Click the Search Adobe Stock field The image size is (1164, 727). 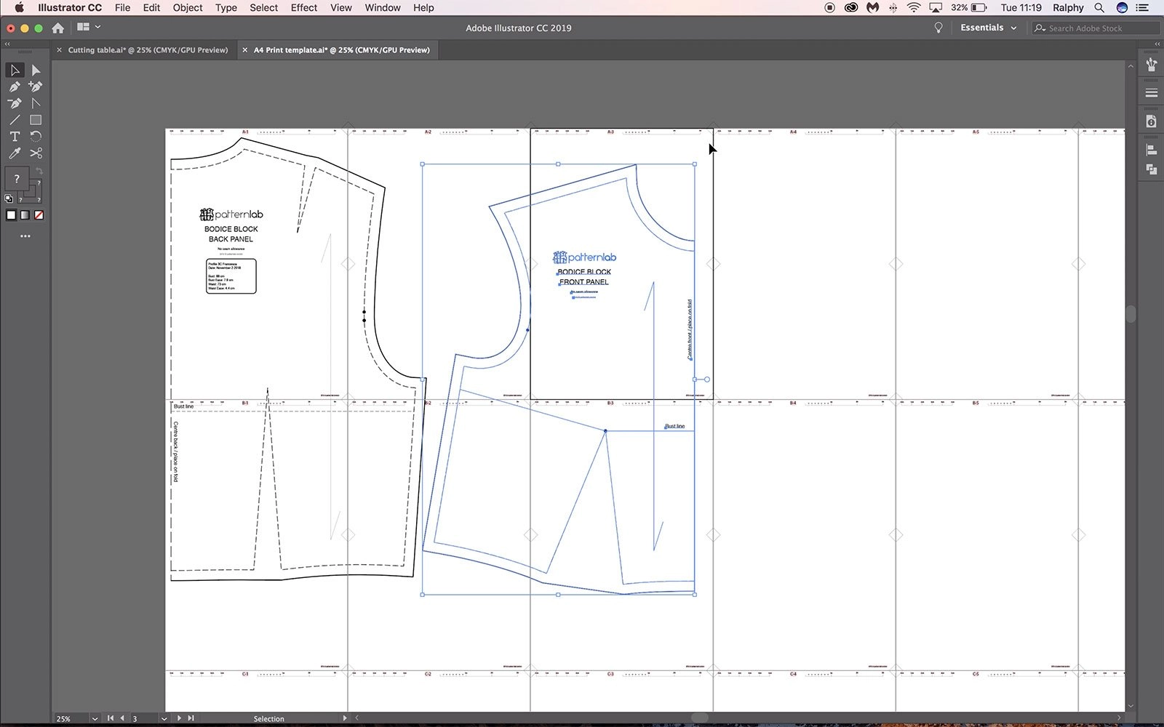tap(1096, 28)
